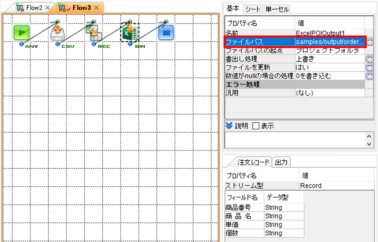Open the シート properties tab
This screenshot has width=378, height=242.
point(253,9)
